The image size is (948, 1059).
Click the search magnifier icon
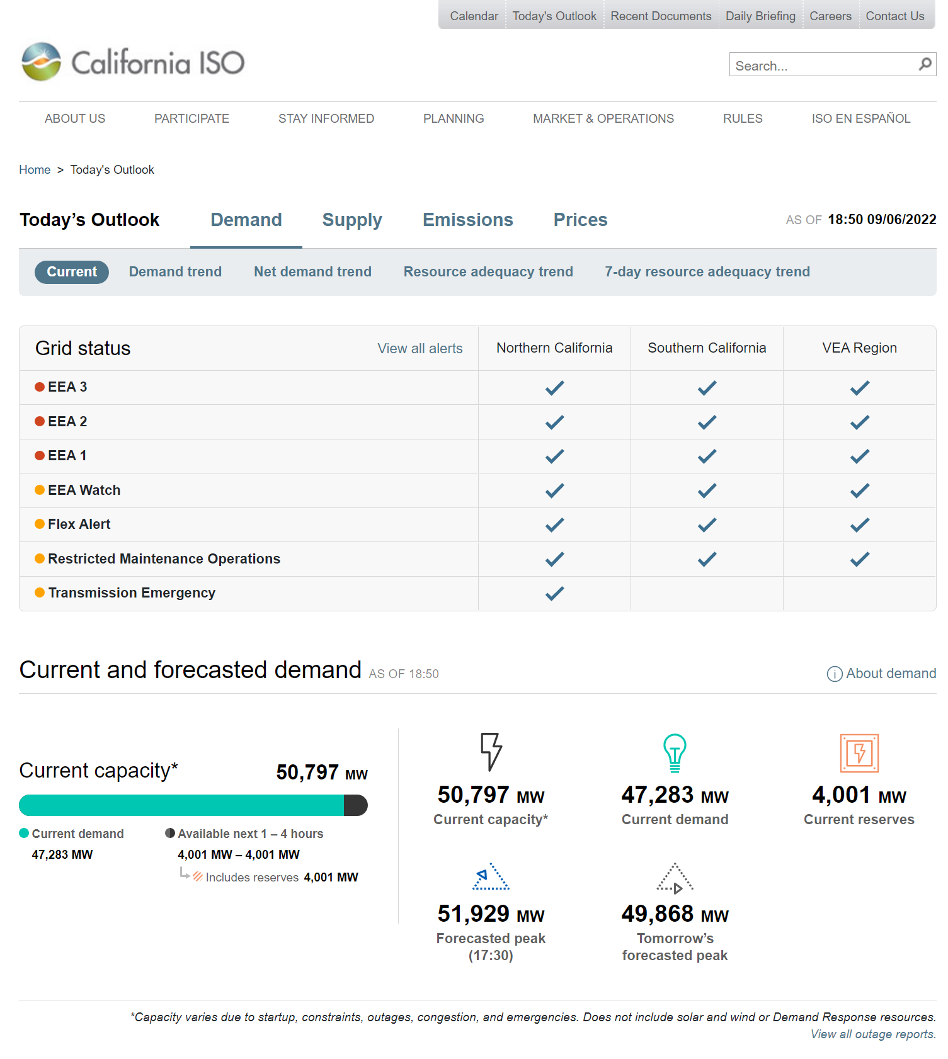click(x=925, y=64)
